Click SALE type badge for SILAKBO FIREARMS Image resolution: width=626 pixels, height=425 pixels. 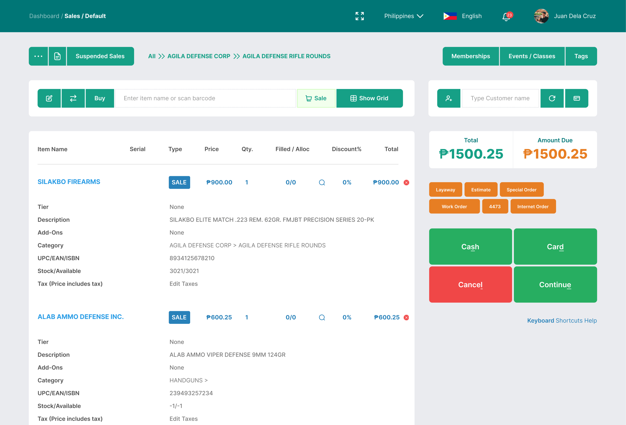tap(179, 182)
